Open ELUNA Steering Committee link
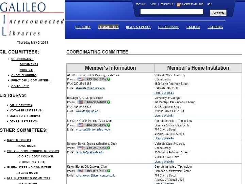This screenshot has height=184, width=245. [x=29, y=167]
